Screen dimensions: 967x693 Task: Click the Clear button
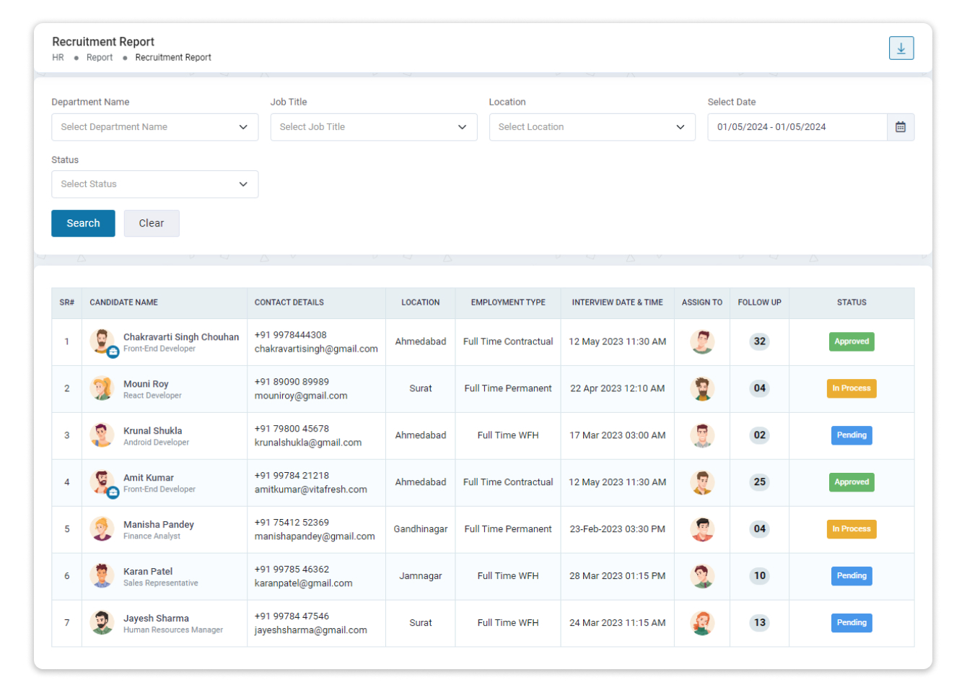152,224
